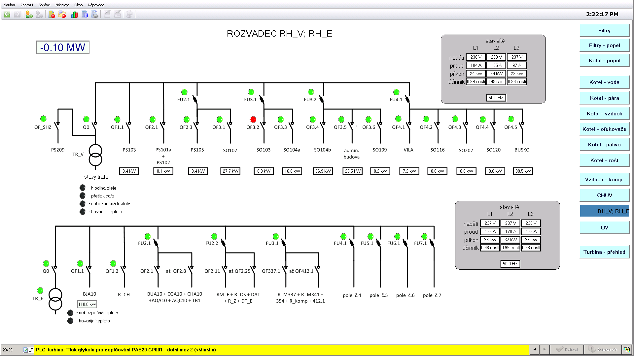Toggle QF_SHZ breaker status light
This screenshot has height=356, width=634.
click(43, 119)
